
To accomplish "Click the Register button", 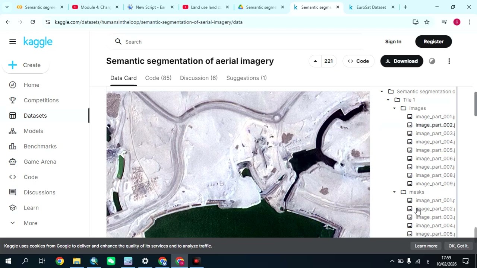I will 433,42.
